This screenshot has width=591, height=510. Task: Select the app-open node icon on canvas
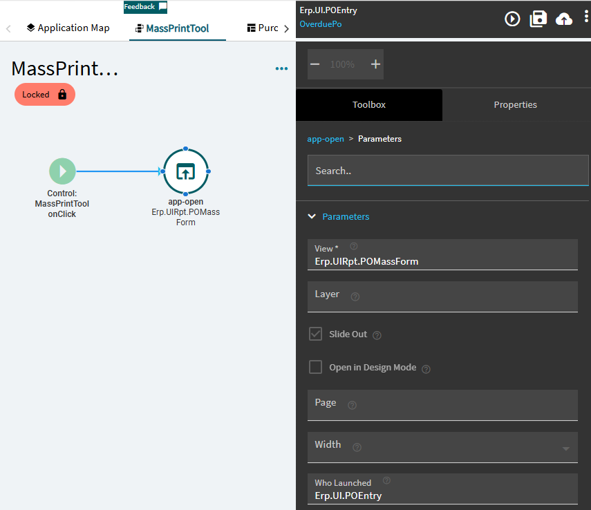(x=185, y=171)
